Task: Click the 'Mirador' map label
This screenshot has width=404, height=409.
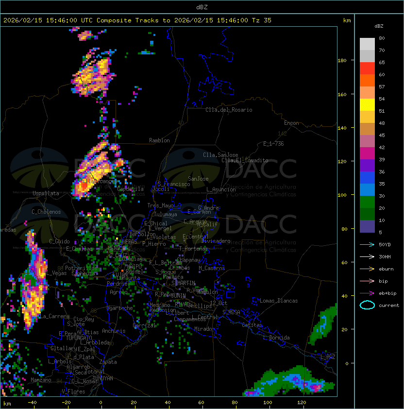Action: click(205, 329)
